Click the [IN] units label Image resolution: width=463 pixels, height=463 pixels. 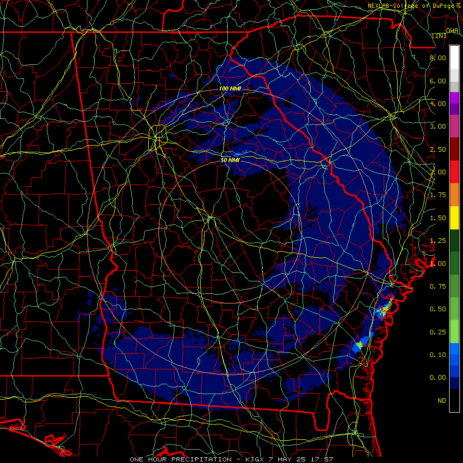(439, 35)
